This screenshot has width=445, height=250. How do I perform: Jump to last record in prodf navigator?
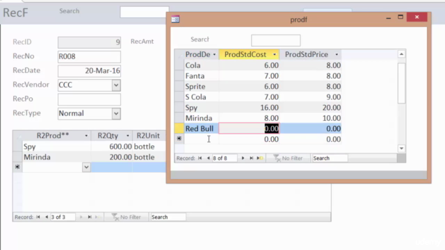click(x=252, y=158)
